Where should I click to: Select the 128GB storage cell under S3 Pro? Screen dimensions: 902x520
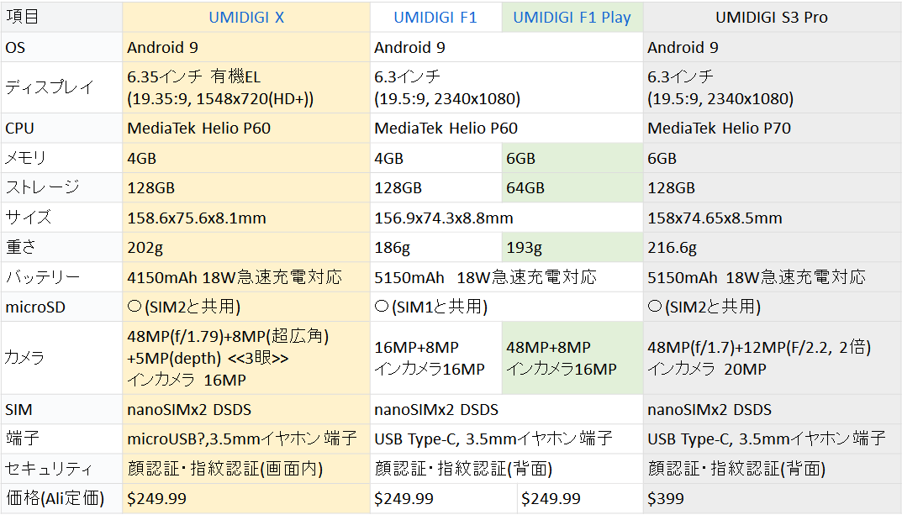[x=772, y=188]
